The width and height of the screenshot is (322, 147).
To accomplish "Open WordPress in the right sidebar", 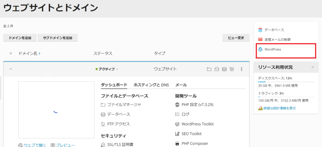I will tap(272, 49).
